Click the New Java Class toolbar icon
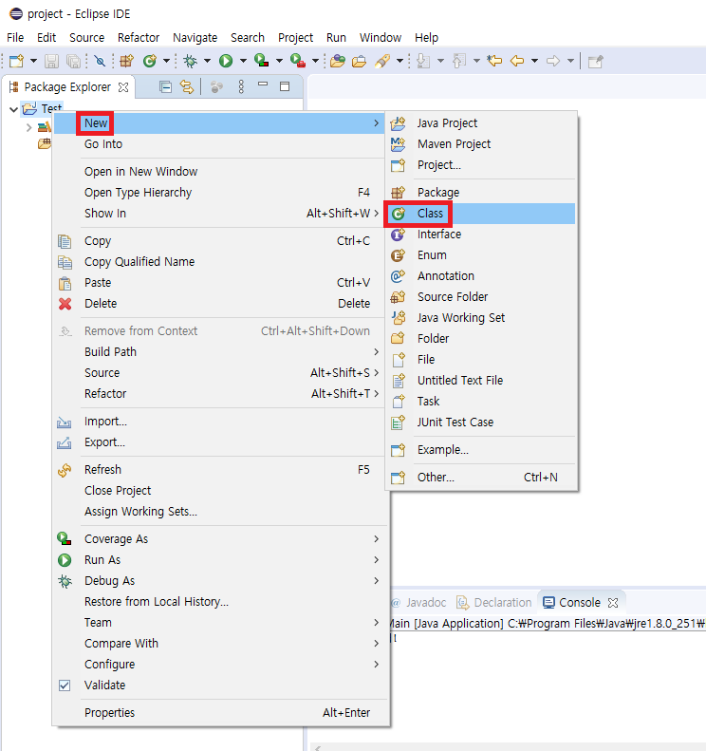This screenshot has height=751, width=706. click(x=150, y=61)
